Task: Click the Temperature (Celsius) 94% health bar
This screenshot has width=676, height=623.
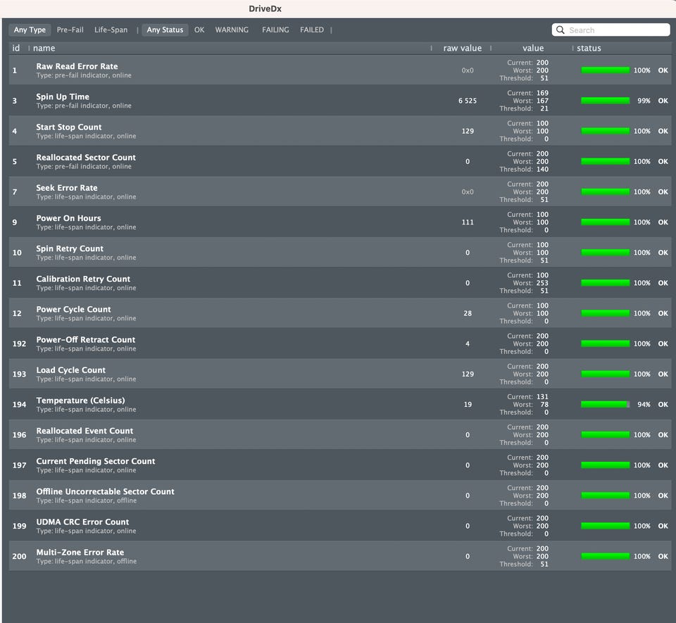Action: click(x=605, y=405)
